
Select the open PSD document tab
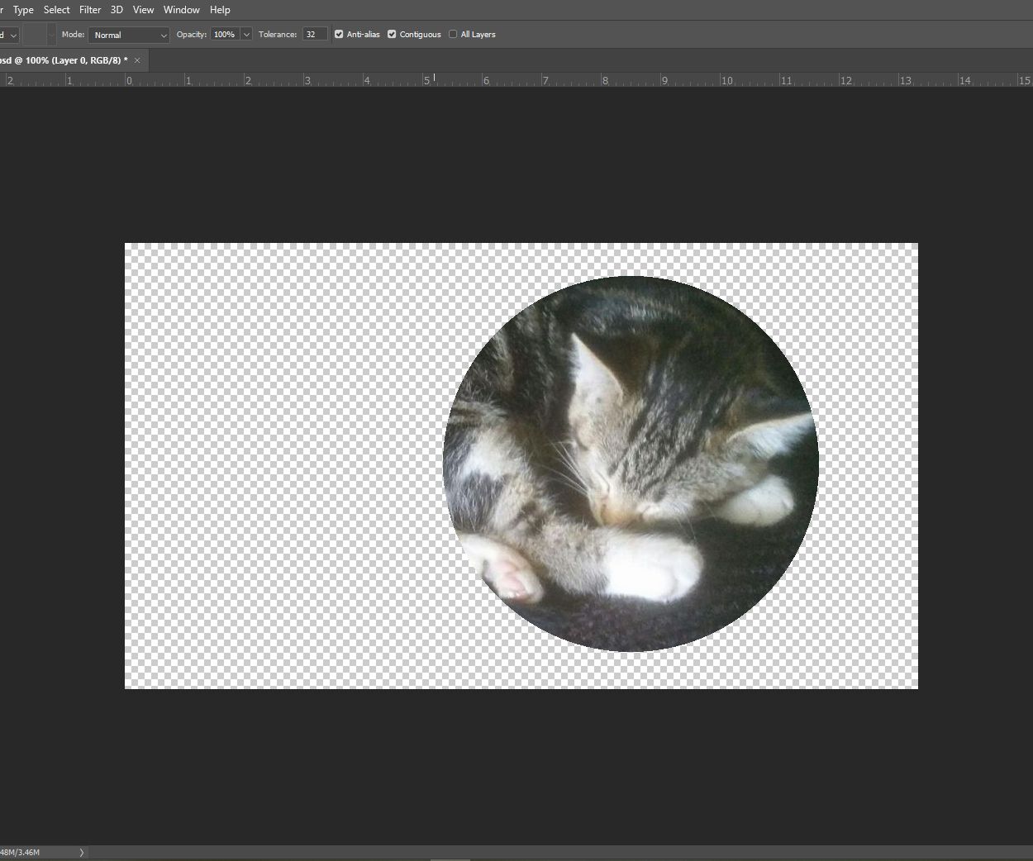[x=64, y=59]
